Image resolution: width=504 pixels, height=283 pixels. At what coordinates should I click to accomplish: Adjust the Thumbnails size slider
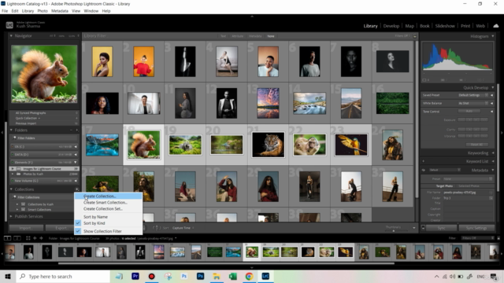pos(393,230)
